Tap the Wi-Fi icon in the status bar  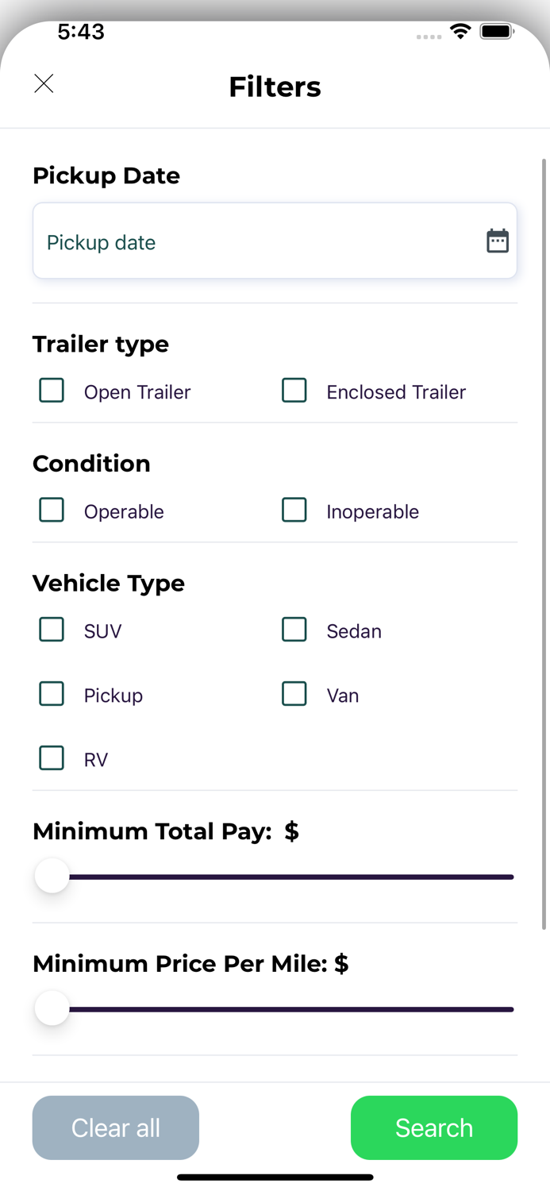(460, 31)
